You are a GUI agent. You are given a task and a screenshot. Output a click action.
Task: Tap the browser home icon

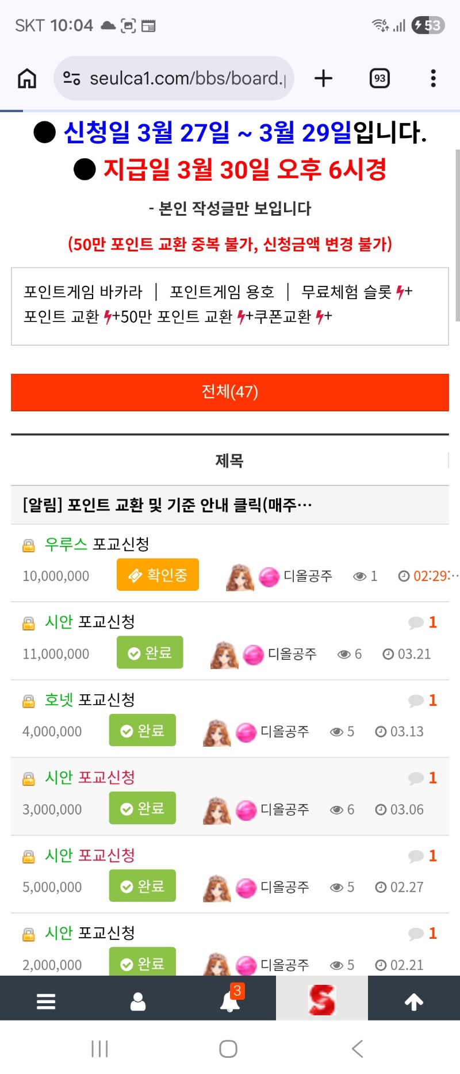pos(27,78)
